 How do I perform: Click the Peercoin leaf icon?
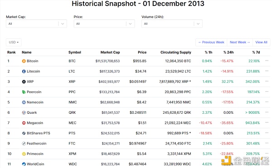click(24, 92)
